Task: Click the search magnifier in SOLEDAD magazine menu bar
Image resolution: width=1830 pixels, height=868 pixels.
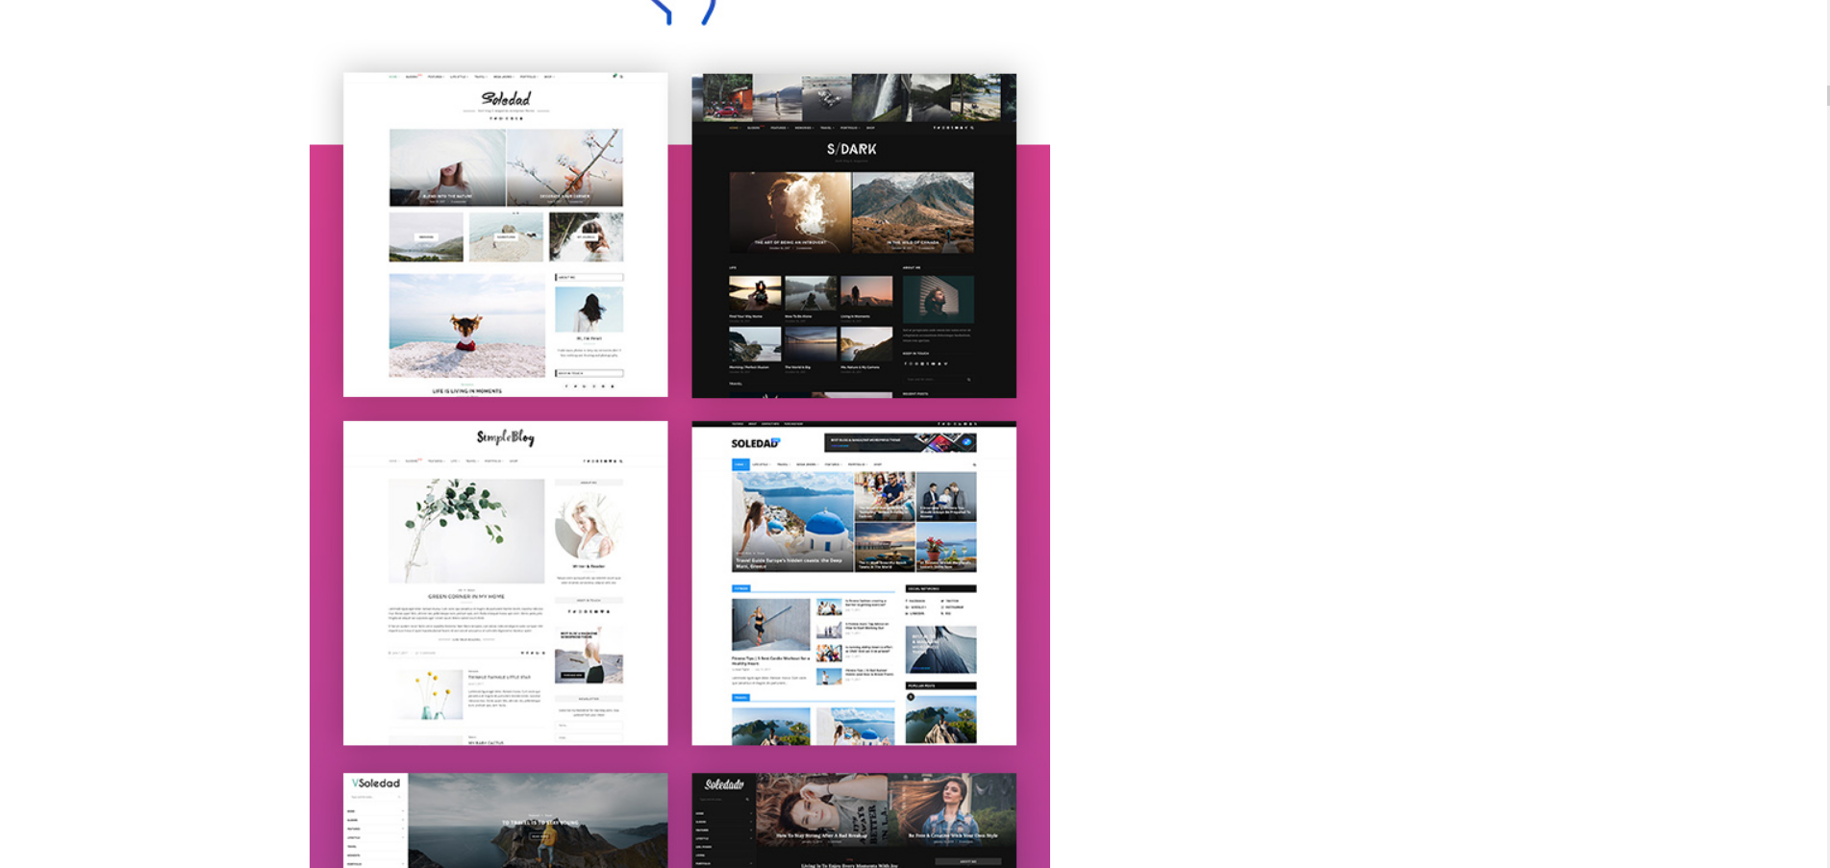Action: click(974, 464)
